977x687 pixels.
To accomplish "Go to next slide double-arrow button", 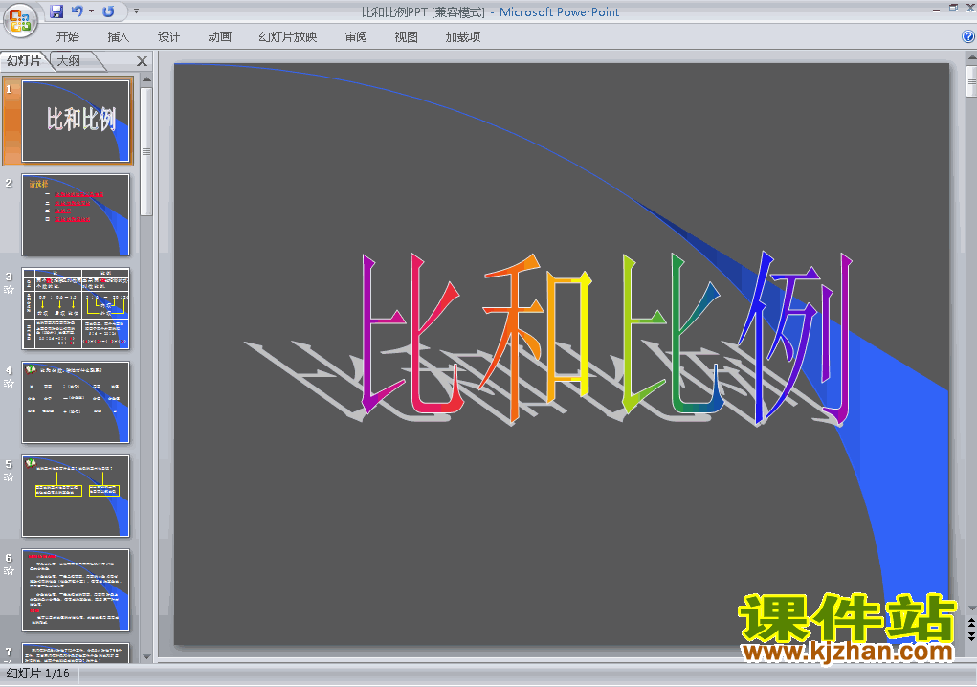I will point(971,636).
